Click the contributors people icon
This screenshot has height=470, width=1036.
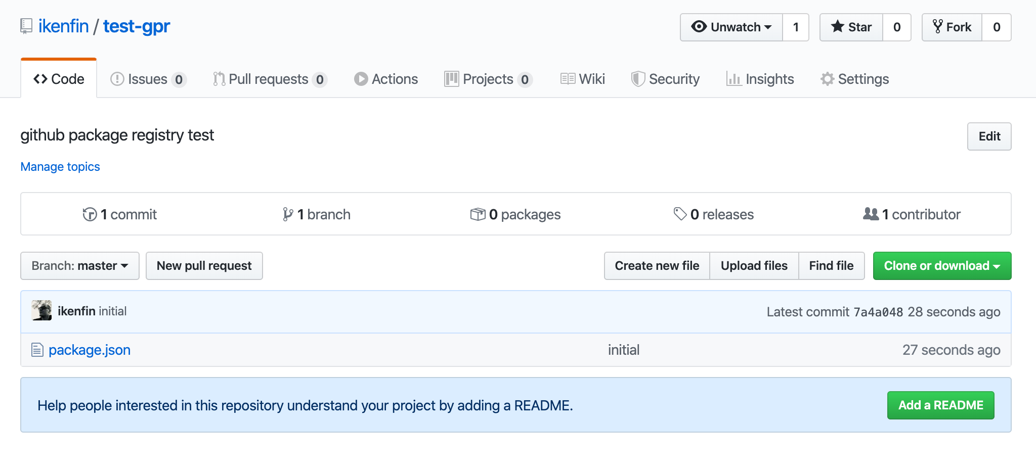click(x=871, y=214)
